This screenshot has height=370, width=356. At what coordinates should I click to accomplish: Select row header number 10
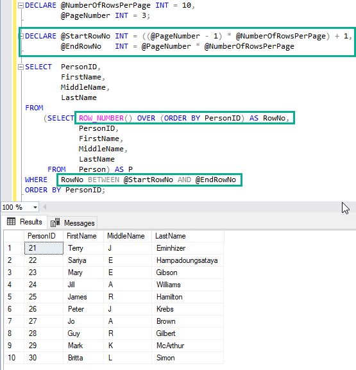click(x=14, y=358)
